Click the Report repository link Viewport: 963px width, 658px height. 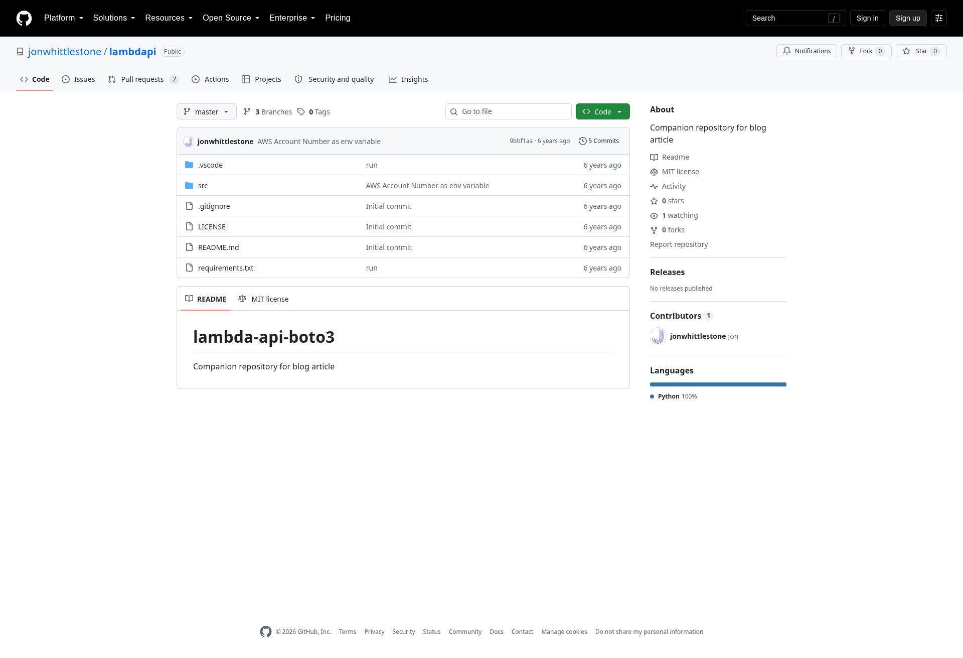click(x=679, y=244)
